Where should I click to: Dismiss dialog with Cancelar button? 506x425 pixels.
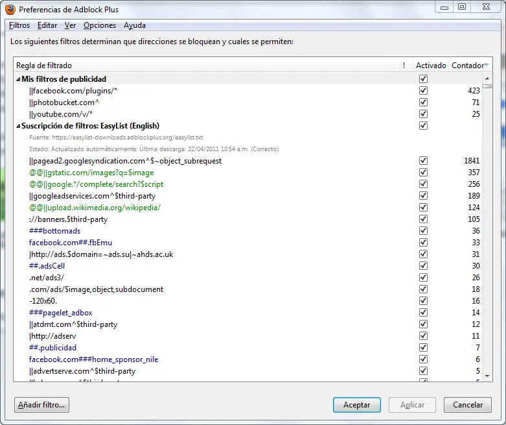point(468,405)
